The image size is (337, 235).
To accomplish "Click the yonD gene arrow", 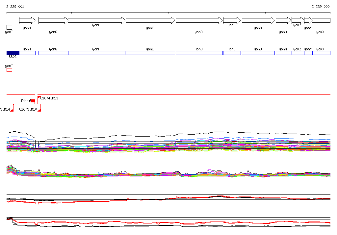I will tap(199, 20).
